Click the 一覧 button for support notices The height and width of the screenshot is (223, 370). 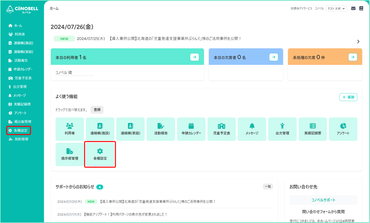[x=268, y=186]
